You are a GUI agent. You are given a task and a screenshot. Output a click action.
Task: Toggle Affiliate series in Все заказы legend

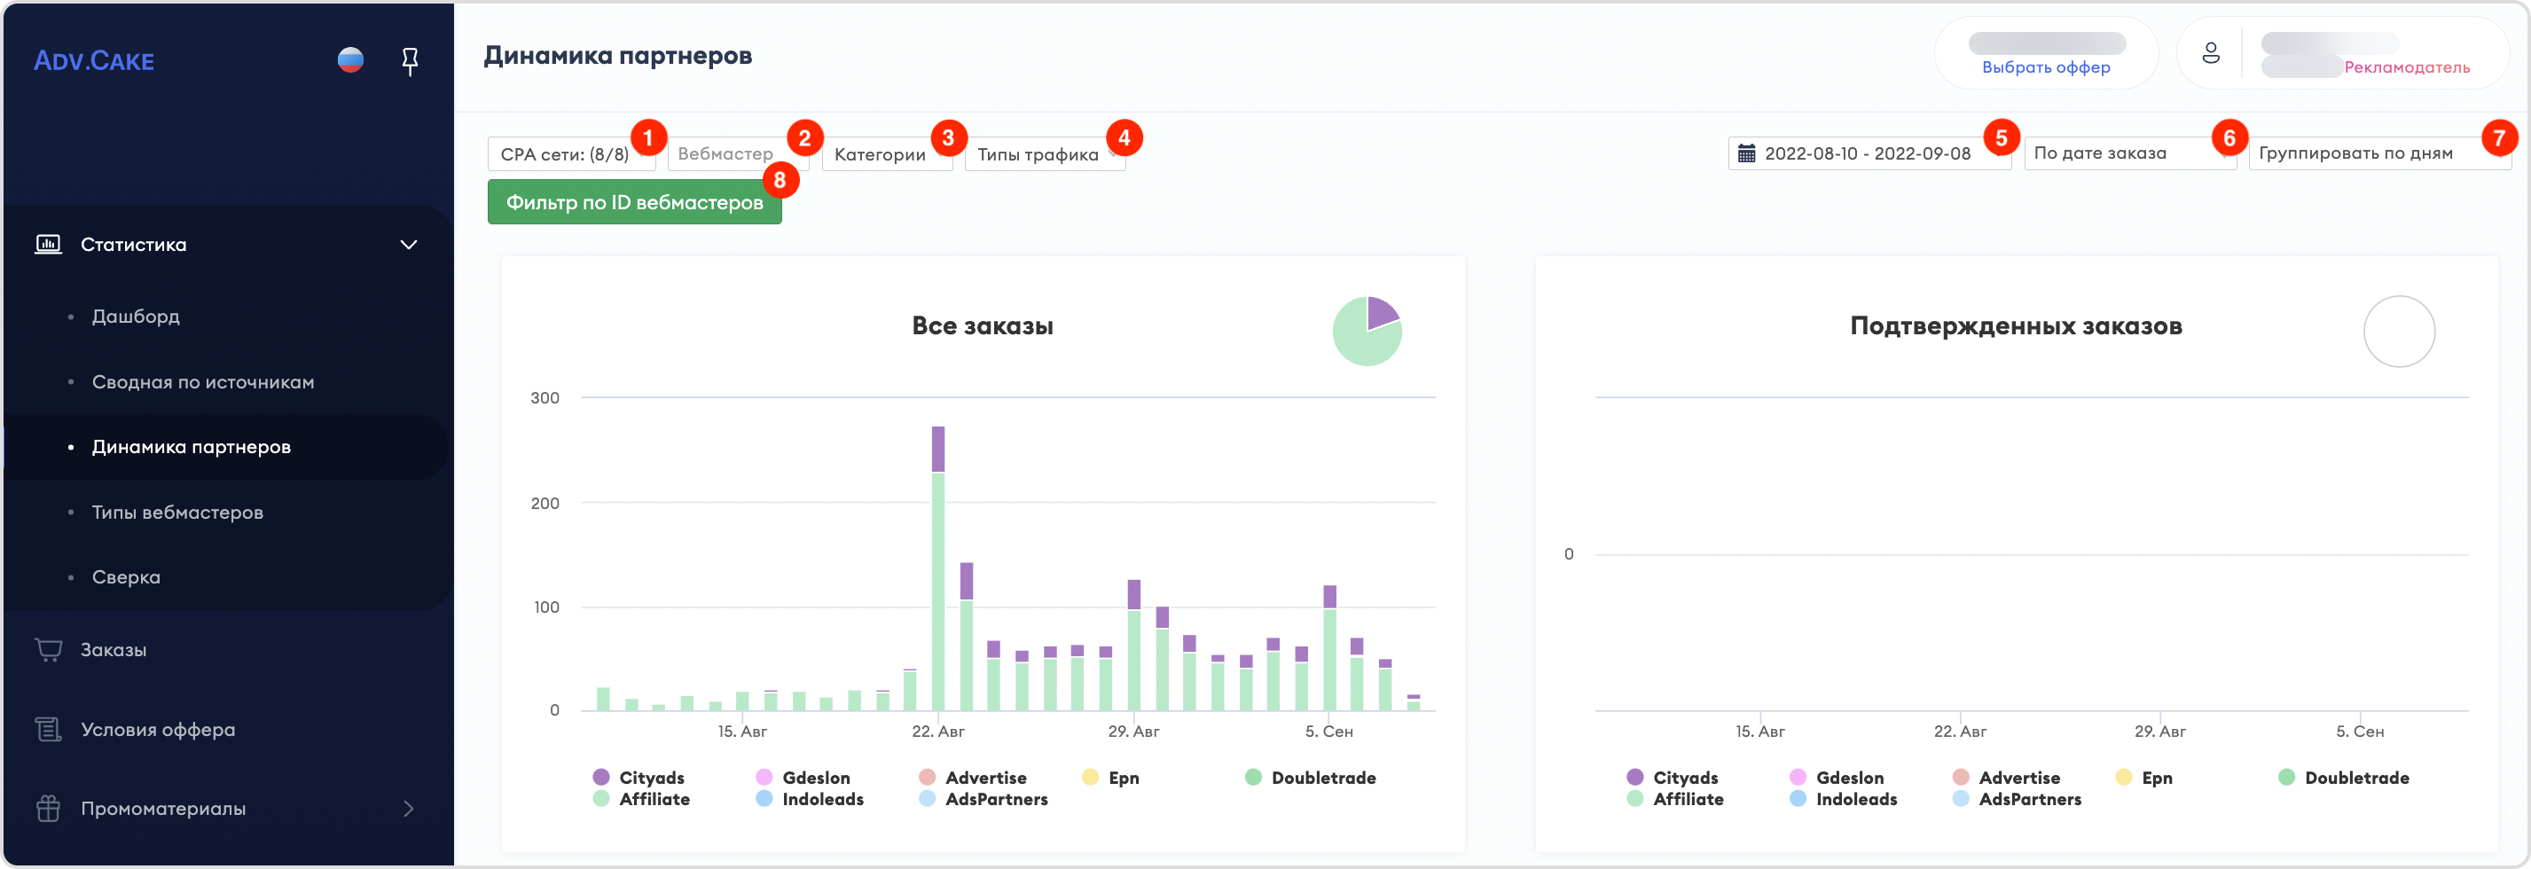(641, 799)
